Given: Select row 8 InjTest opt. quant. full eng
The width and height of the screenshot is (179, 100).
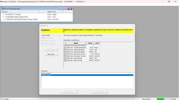Looking at the screenshot, I should [82, 60].
